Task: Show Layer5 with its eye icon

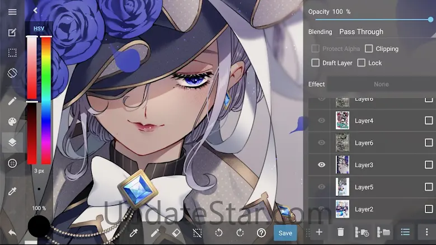Action: [x=321, y=187]
